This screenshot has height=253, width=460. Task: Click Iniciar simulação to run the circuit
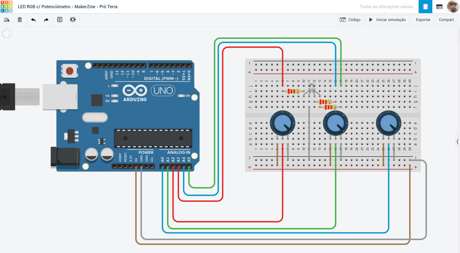(x=387, y=20)
